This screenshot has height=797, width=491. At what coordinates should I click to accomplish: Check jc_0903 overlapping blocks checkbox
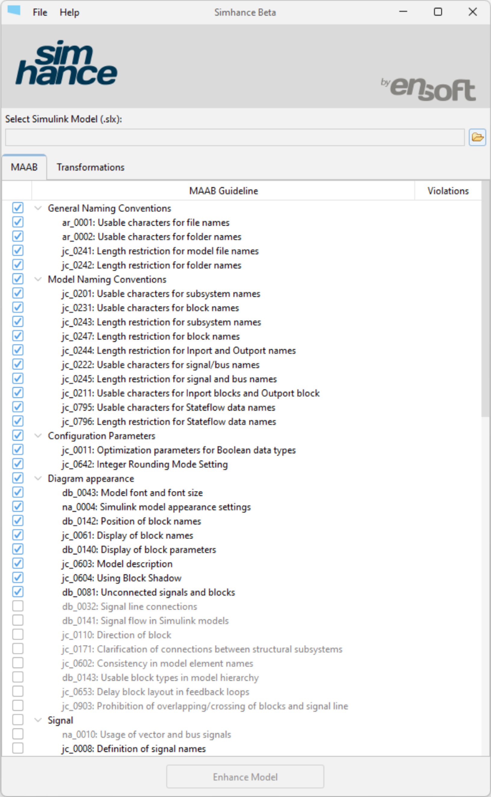click(18, 706)
